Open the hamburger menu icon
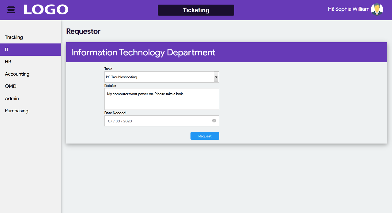 coord(11,10)
